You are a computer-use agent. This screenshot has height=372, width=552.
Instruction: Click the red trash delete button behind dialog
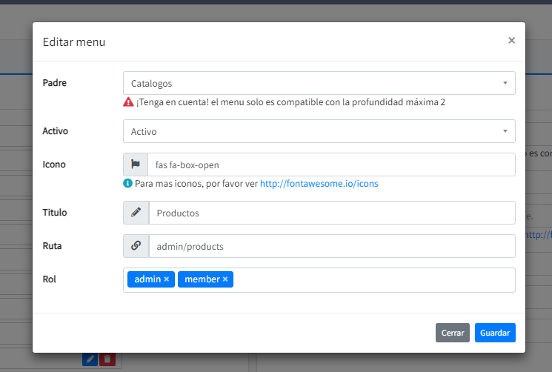point(107,359)
